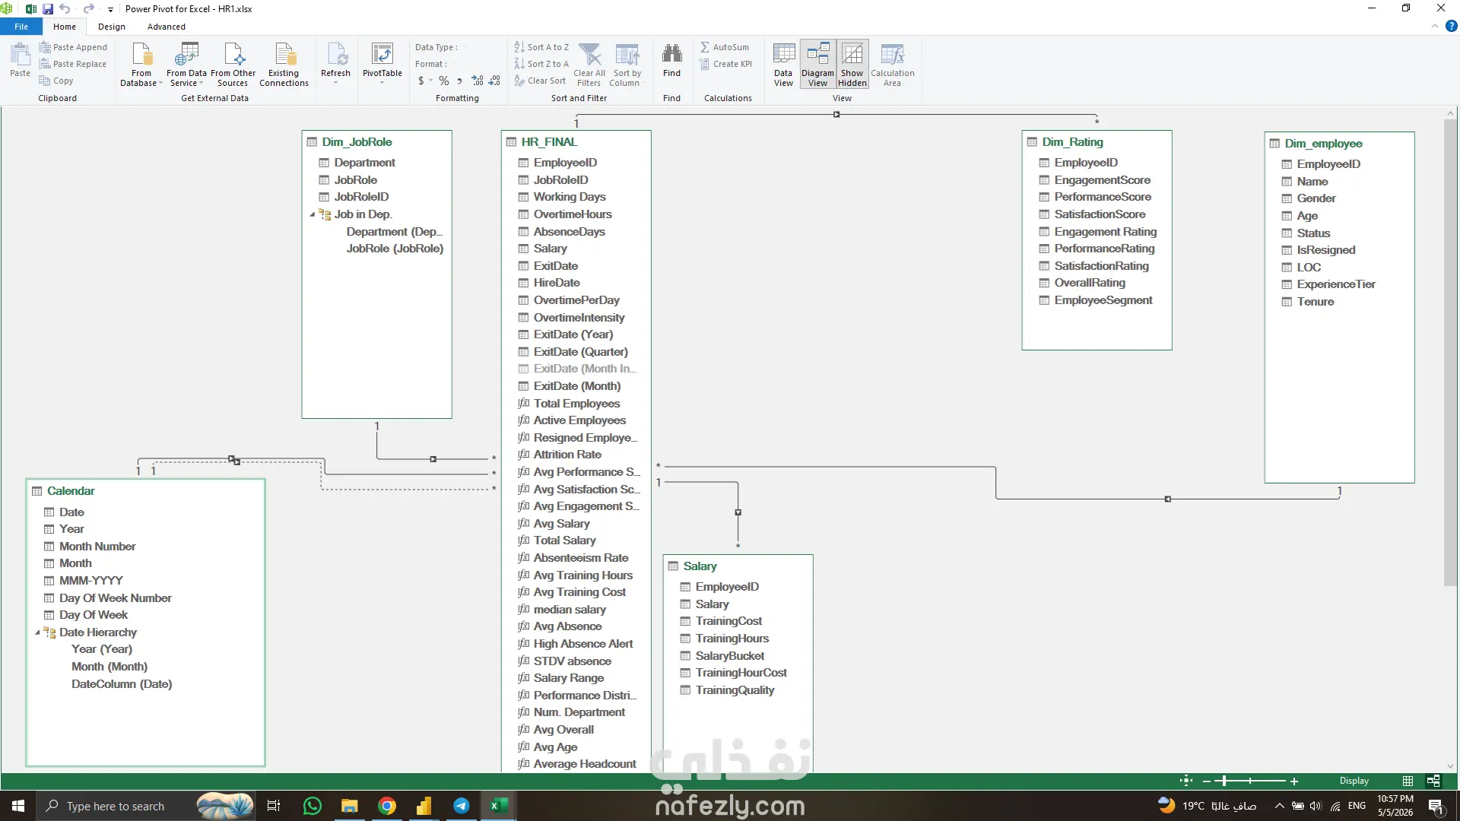This screenshot has height=821, width=1460.
Task: Click the AutoSum command
Action: pos(725,47)
